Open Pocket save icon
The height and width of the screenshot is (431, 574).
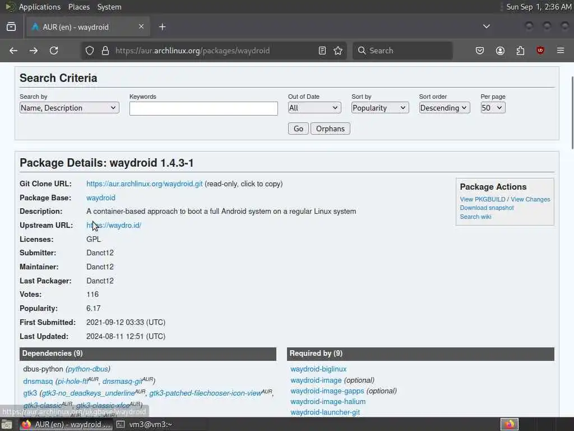point(480,51)
